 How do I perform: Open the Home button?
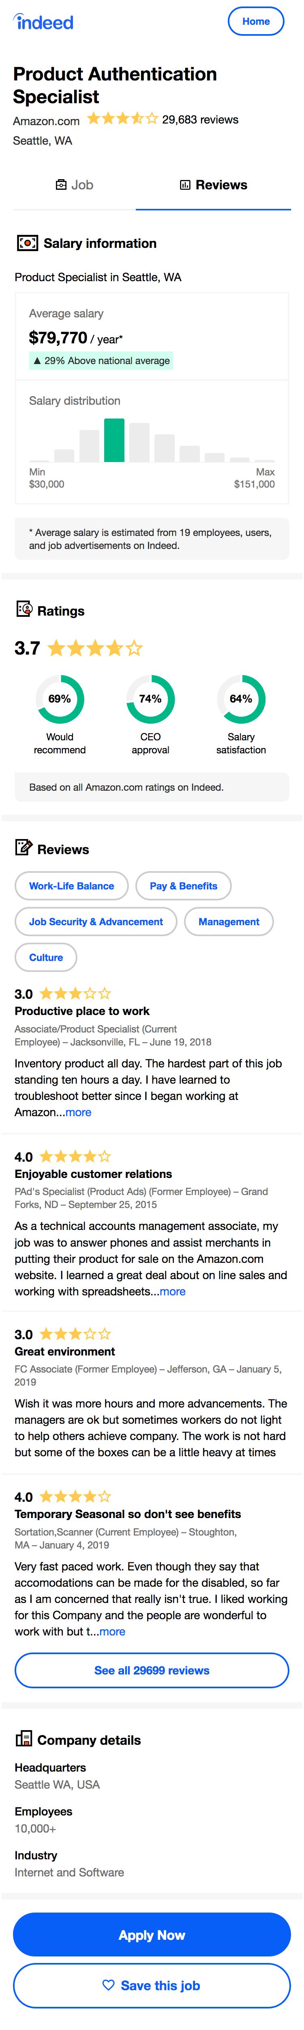(x=256, y=21)
